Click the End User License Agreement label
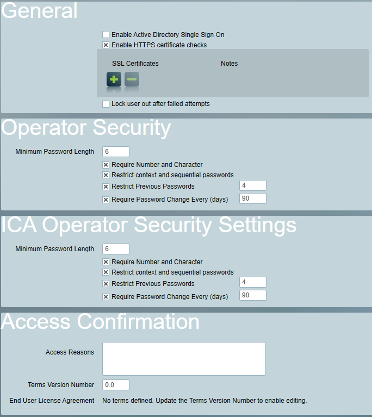Viewport: 372px width, 417px height. pyautogui.click(x=52, y=401)
